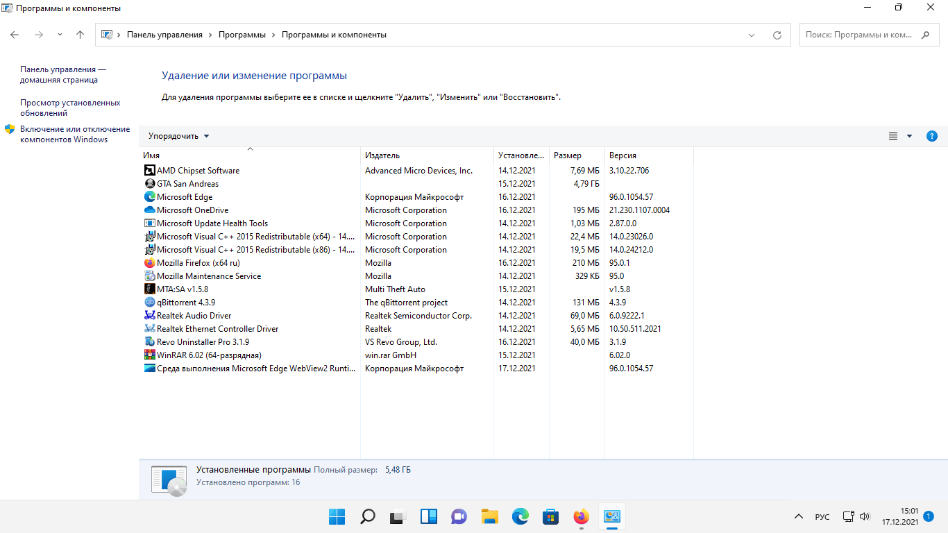This screenshot has width=948, height=533.
Task: Open Widgets on the taskbar
Action: (x=428, y=516)
